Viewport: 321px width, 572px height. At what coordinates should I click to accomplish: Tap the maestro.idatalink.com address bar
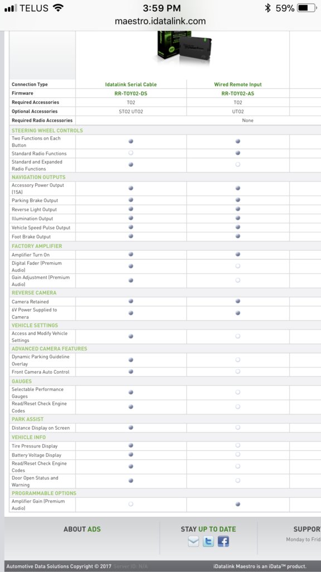(x=160, y=21)
